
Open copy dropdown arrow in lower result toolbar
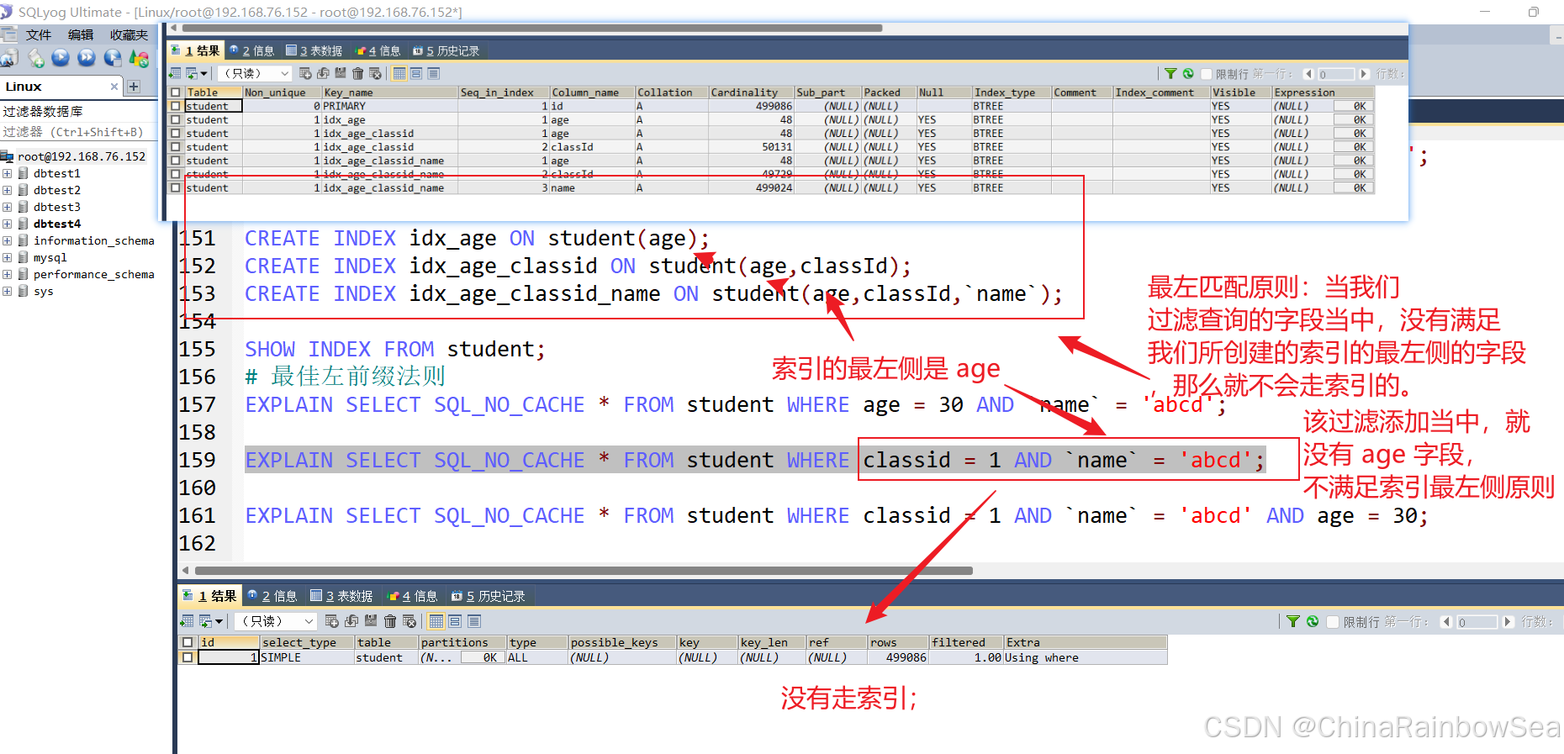click(219, 621)
